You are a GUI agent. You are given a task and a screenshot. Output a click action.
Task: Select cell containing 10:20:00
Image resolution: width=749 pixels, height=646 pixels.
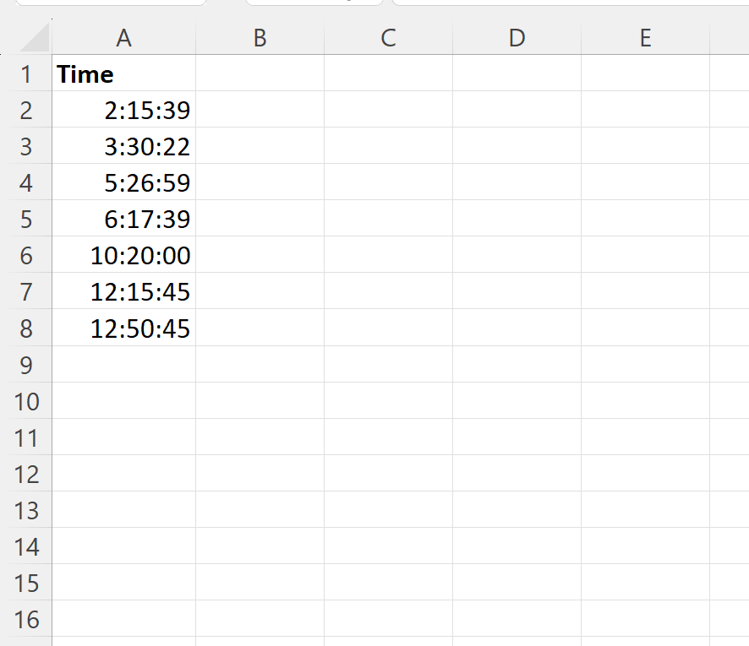coord(123,254)
